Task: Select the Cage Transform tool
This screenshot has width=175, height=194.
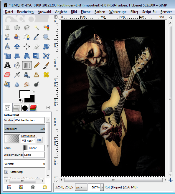Action: (46, 56)
